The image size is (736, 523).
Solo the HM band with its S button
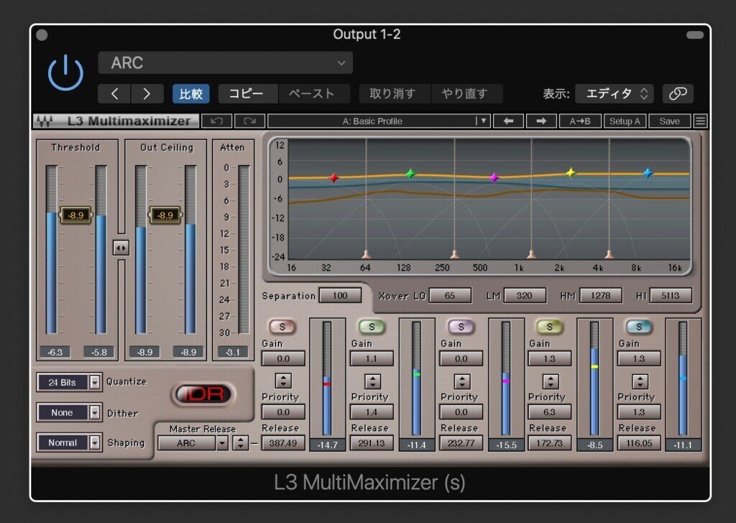tap(549, 327)
